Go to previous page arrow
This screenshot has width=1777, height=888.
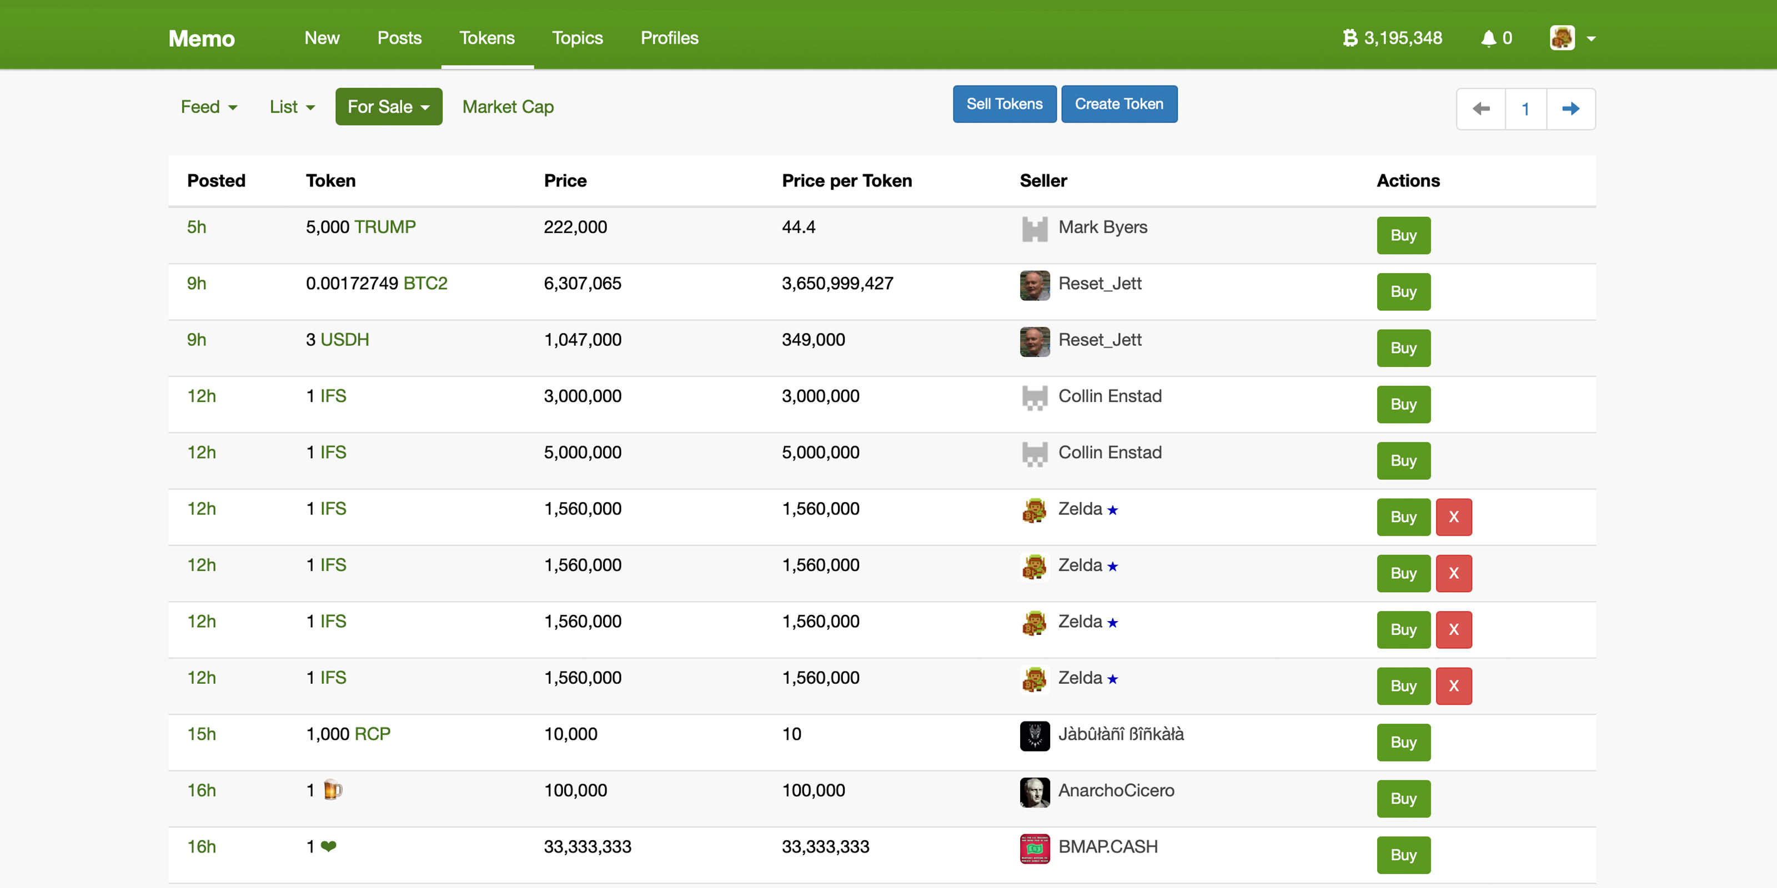coord(1481,109)
